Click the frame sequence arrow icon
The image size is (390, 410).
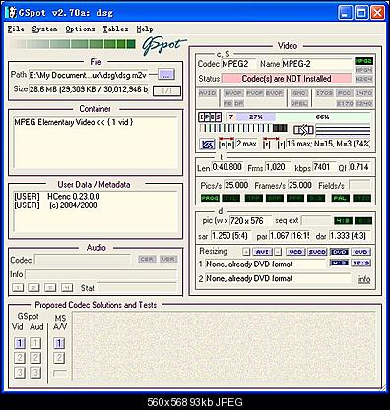(303, 130)
